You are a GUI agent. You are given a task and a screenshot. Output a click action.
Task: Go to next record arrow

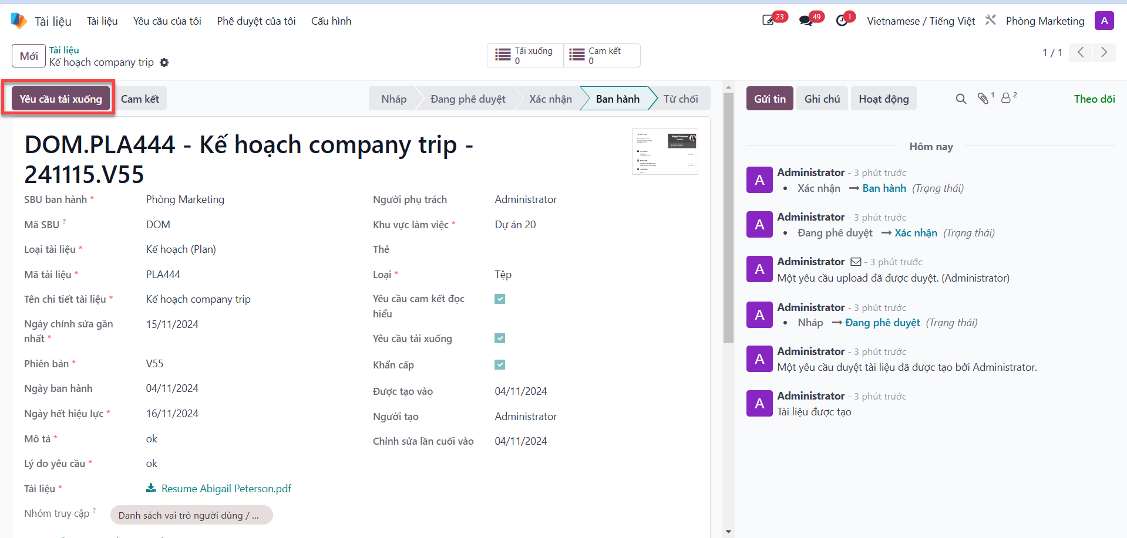(1104, 53)
